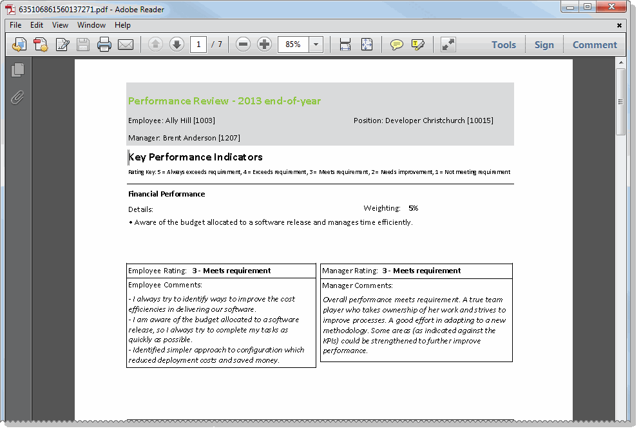641x433 pixels.
Task: Open the View menu
Action: click(x=60, y=25)
